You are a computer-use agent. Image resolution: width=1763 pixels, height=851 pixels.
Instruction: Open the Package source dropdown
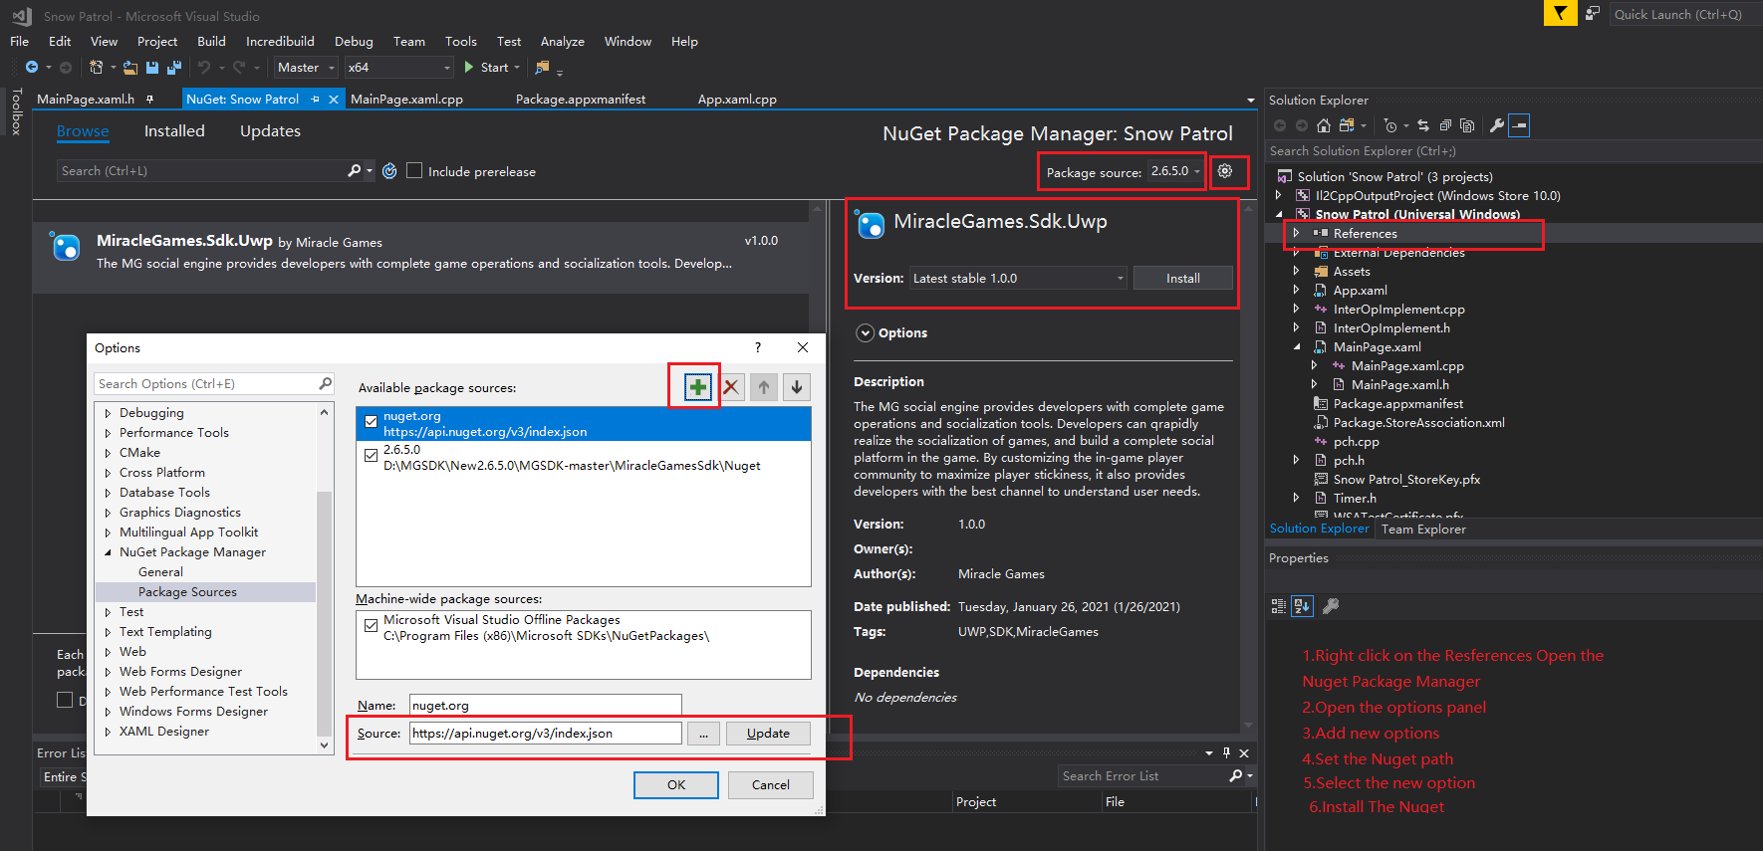pos(1176,171)
